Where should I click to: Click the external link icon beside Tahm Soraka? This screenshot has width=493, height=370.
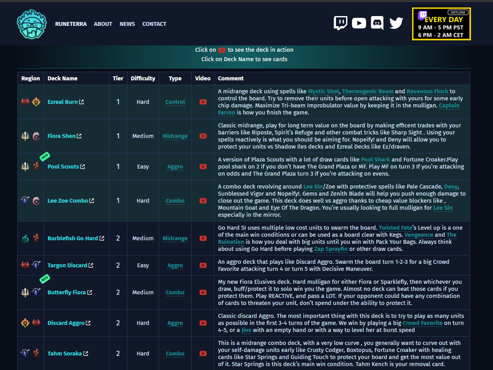(x=86, y=354)
